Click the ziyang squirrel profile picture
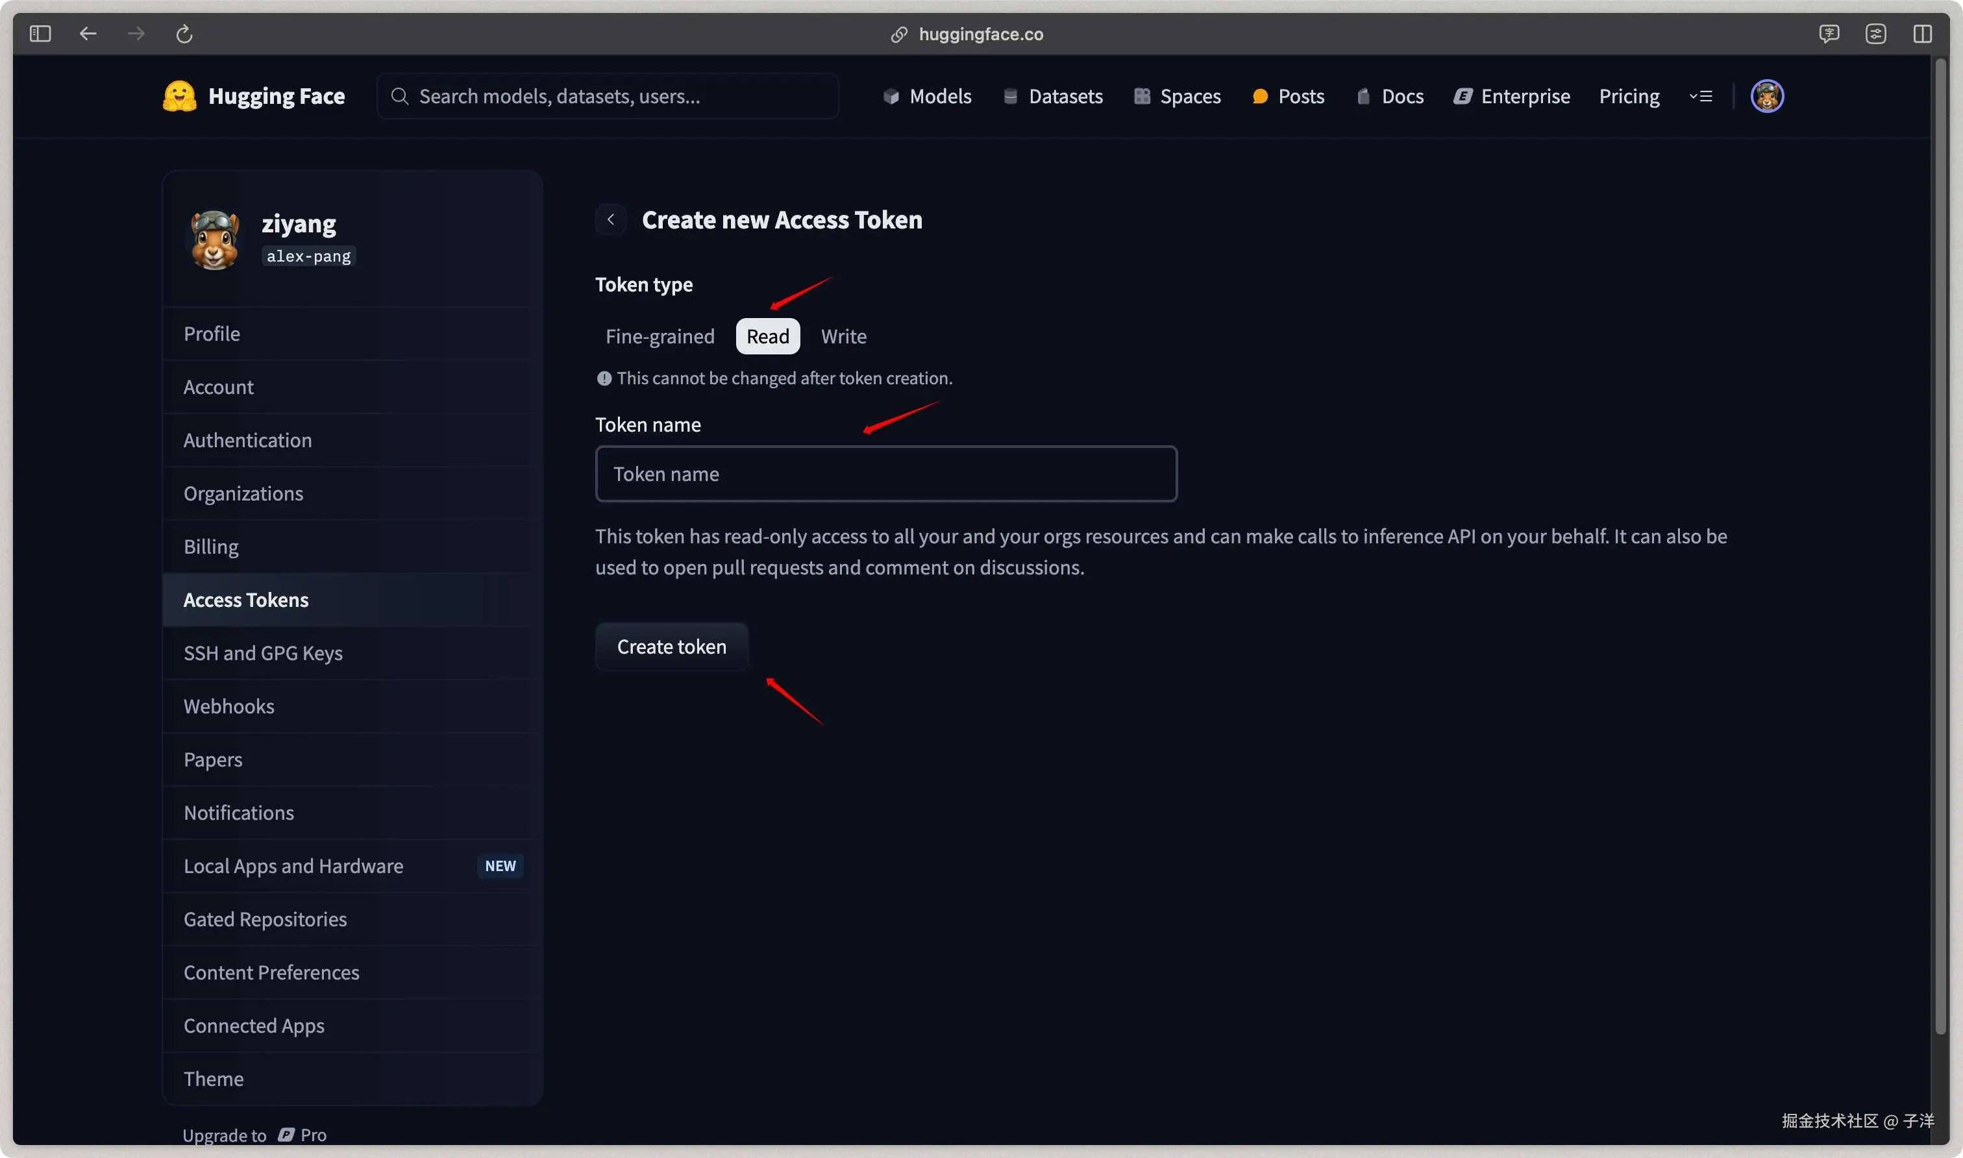Image resolution: width=1963 pixels, height=1158 pixels. coord(216,240)
